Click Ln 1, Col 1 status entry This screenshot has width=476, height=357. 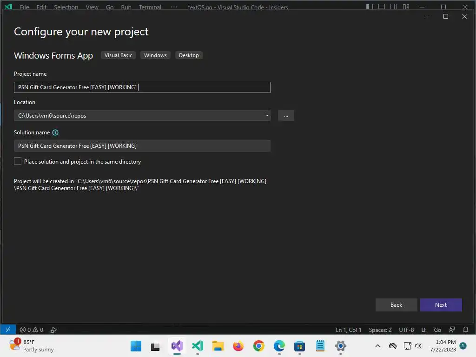coord(349,330)
